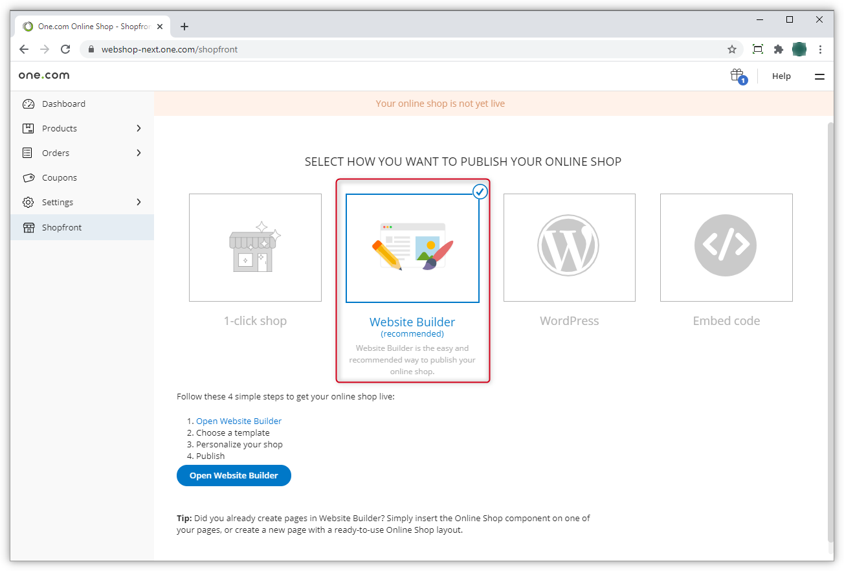This screenshot has width=844, height=571.
Task: Click the Dashboard gauge icon in sidebar
Action: 28,104
